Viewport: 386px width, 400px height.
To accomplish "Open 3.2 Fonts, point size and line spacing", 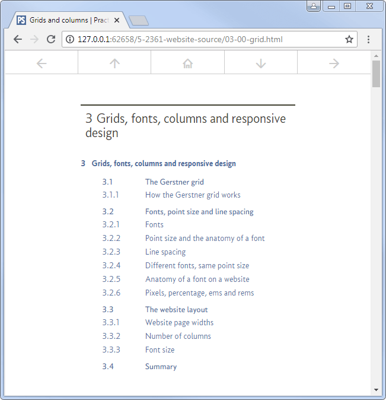I will pos(178,212).
